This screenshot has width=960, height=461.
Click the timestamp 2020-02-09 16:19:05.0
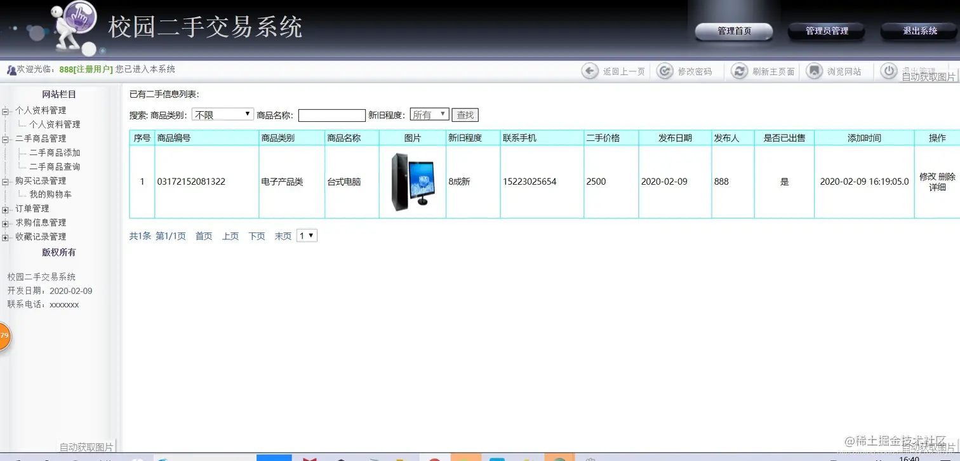tap(864, 182)
